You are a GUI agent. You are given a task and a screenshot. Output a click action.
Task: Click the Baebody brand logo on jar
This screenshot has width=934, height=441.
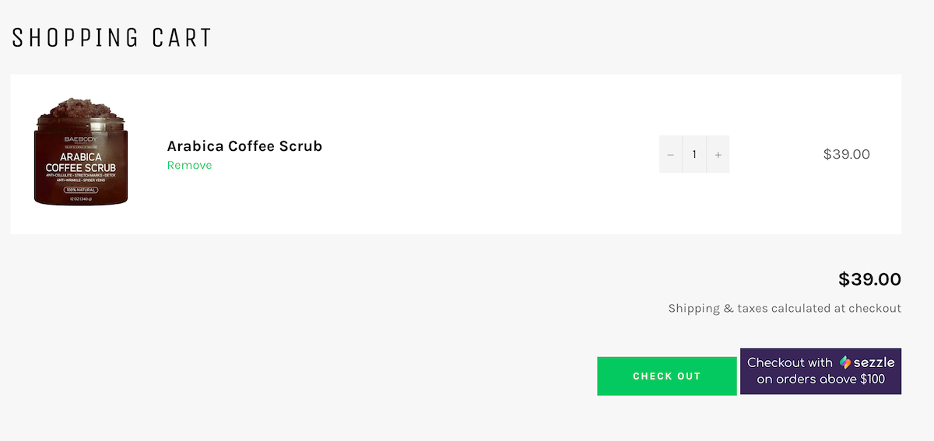80,140
